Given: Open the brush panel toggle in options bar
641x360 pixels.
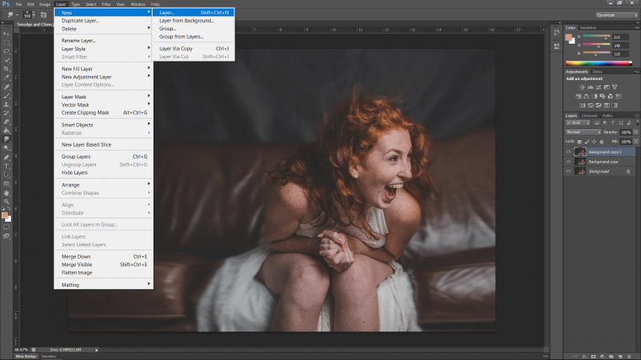Looking at the screenshot, I should 44,14.
